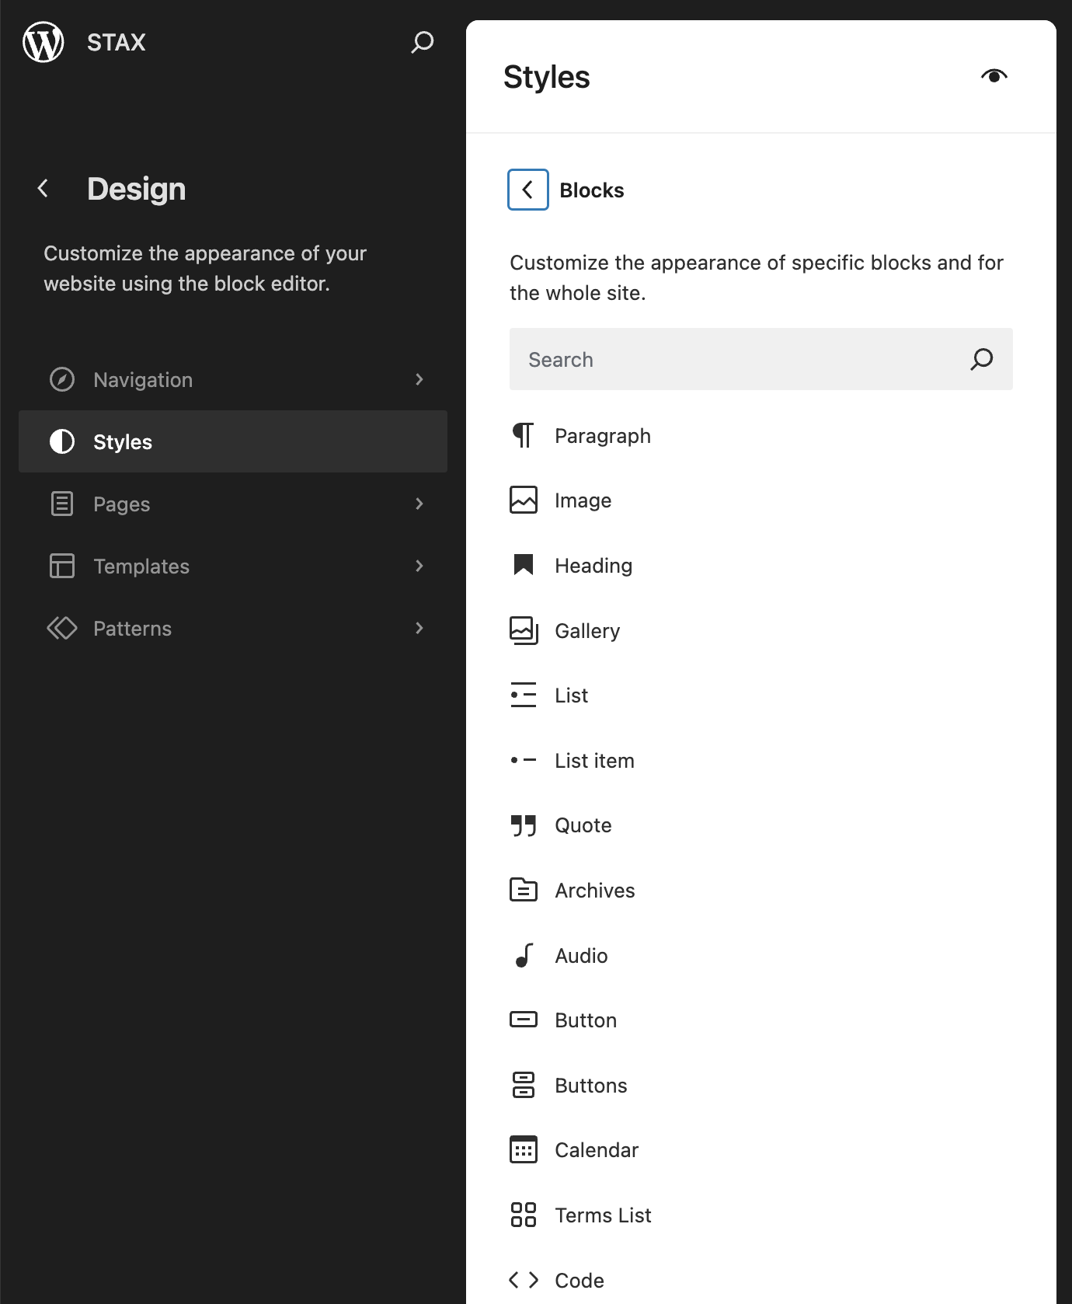Select the Styles menu item

[x=233, y=441]
